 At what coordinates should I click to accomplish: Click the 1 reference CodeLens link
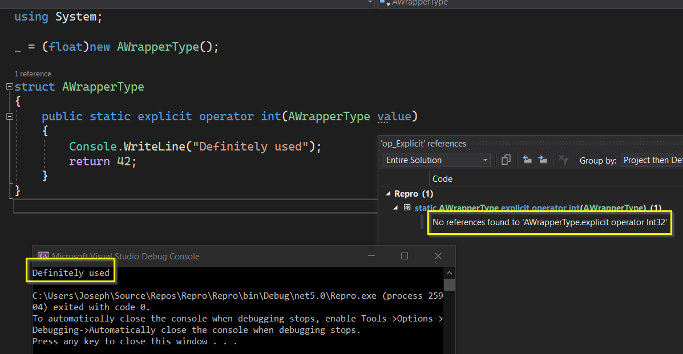[x=33, y=74]
